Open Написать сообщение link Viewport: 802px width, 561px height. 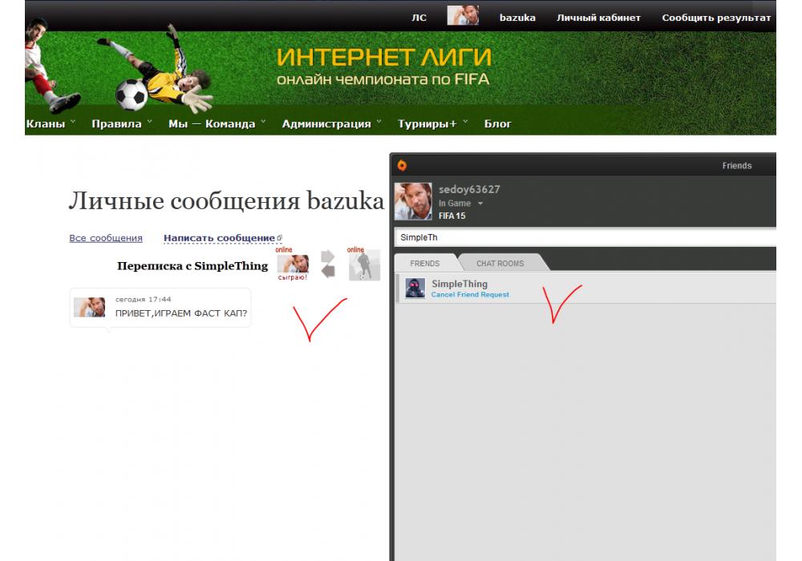[x=219, y=238]
